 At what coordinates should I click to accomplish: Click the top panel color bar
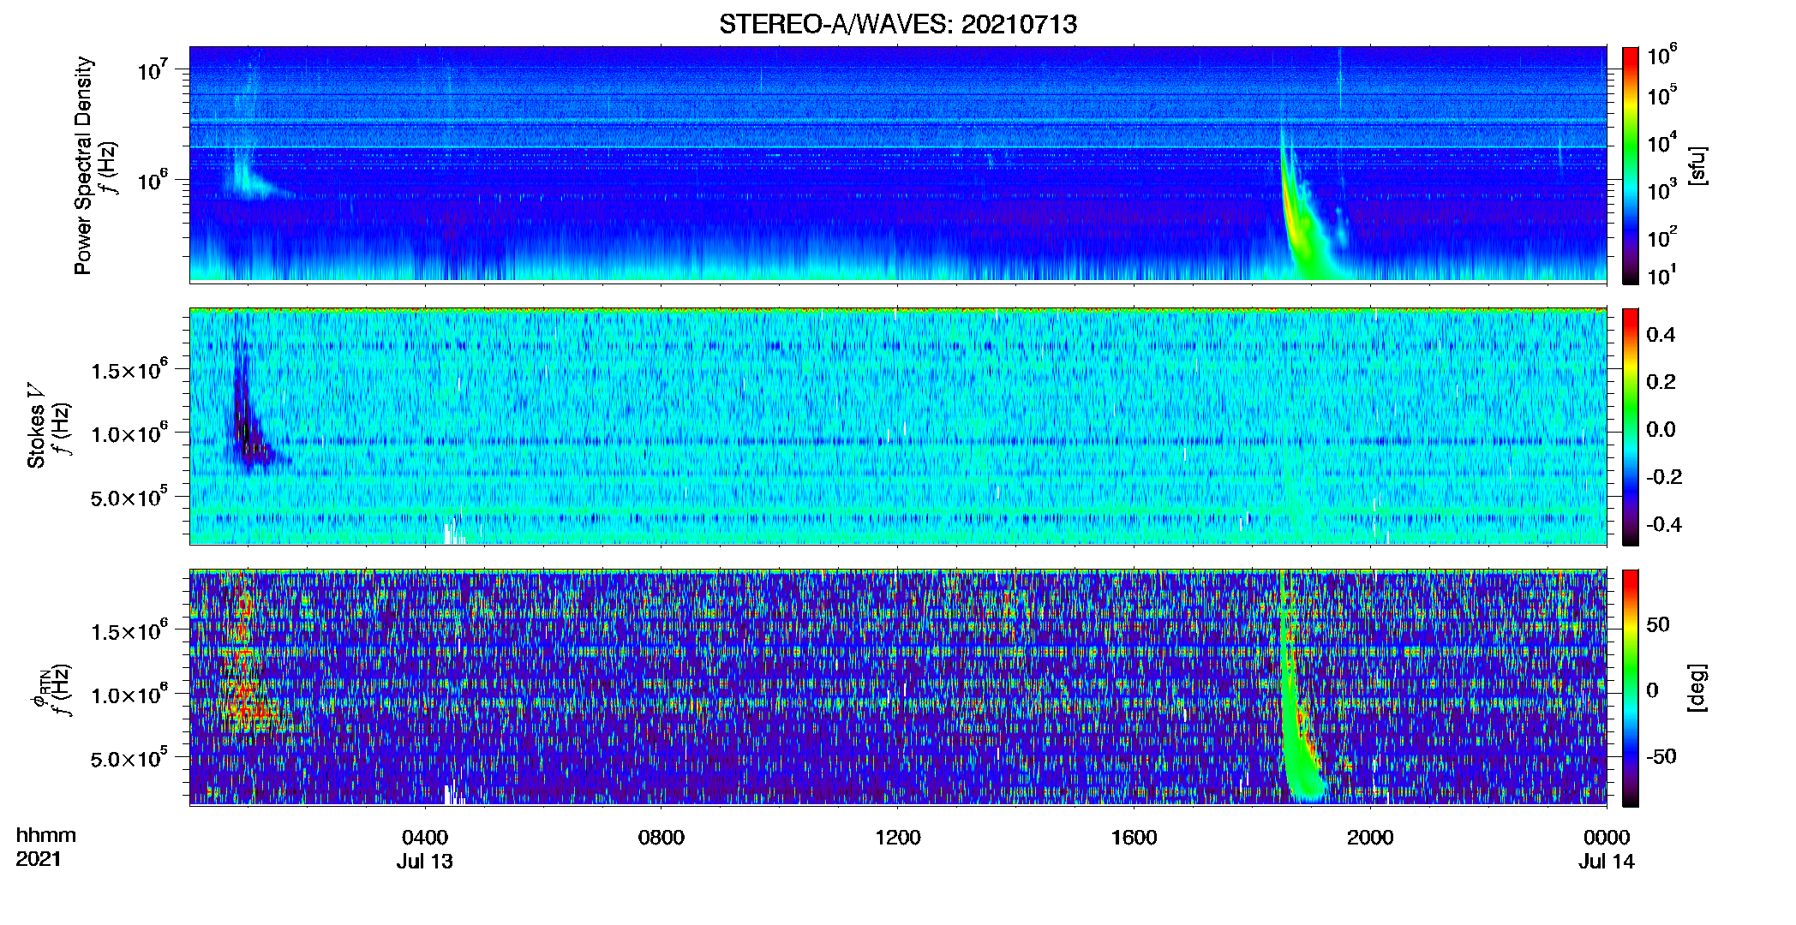coord(1630,165)
